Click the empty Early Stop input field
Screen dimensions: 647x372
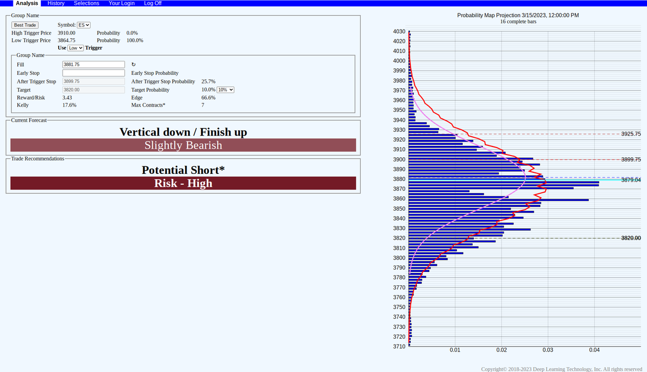94,73
